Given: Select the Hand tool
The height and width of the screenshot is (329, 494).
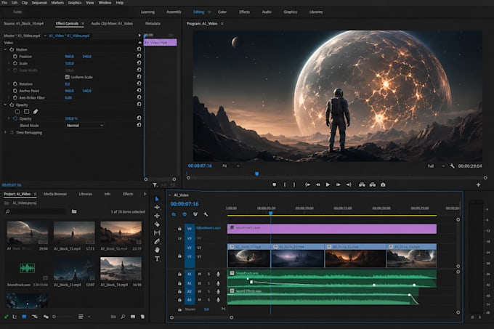Looking at the screenshot, I should click(157, 250).
